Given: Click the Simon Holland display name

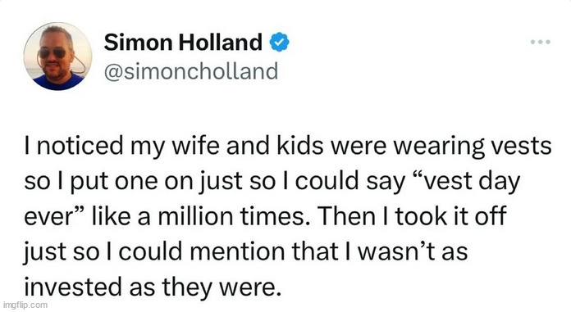Looking at the screenshot, I should (183, 42).
